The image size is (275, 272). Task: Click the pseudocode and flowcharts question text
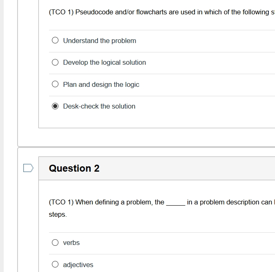pos(162,12)
